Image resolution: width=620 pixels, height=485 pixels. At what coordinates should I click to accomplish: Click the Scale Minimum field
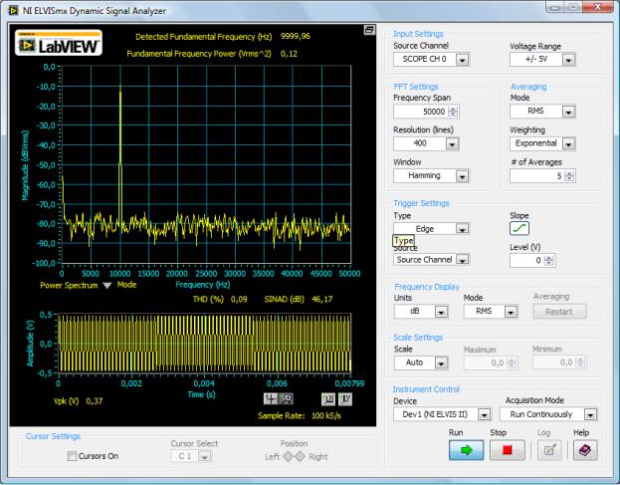553,363
